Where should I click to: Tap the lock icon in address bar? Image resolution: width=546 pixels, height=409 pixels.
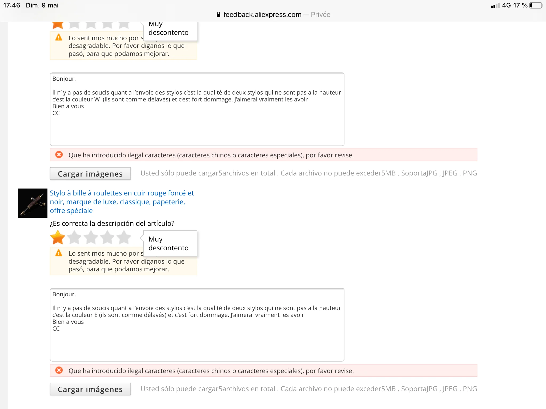tap(218, 15)
